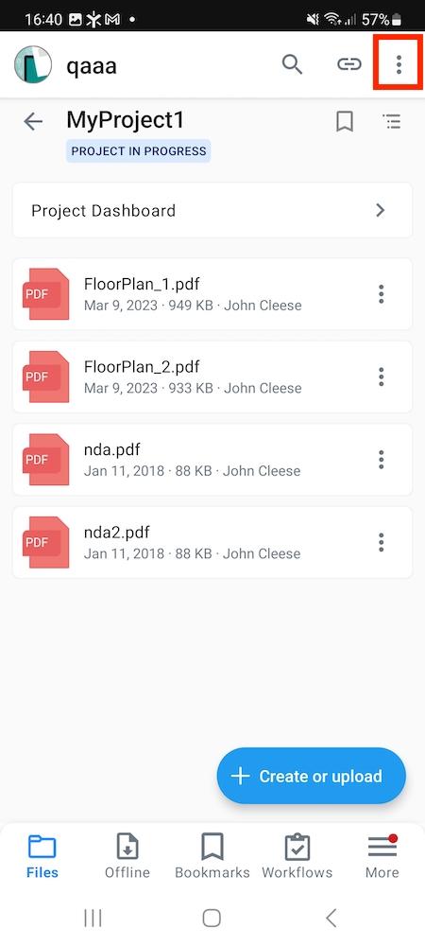
Task: Open options for FloorPlan_2.pdf
Action: (381, 377)
